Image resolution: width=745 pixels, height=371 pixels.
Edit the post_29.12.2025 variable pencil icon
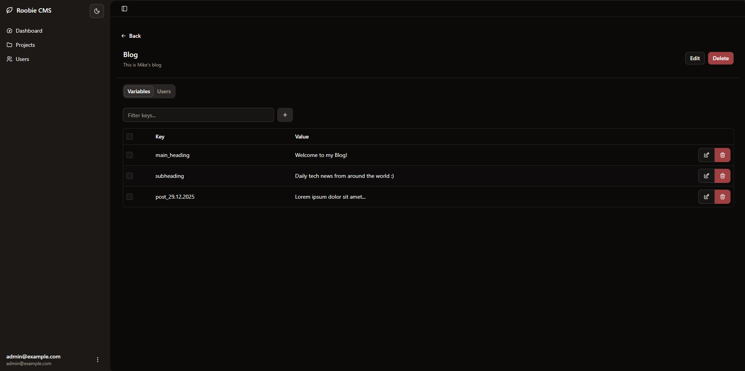706,197
